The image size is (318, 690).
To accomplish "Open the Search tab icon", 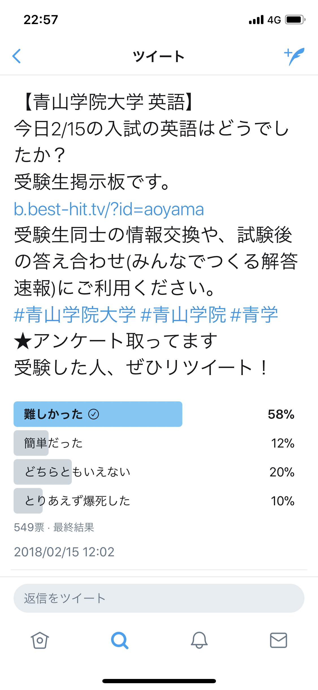I will click(120, 640).
